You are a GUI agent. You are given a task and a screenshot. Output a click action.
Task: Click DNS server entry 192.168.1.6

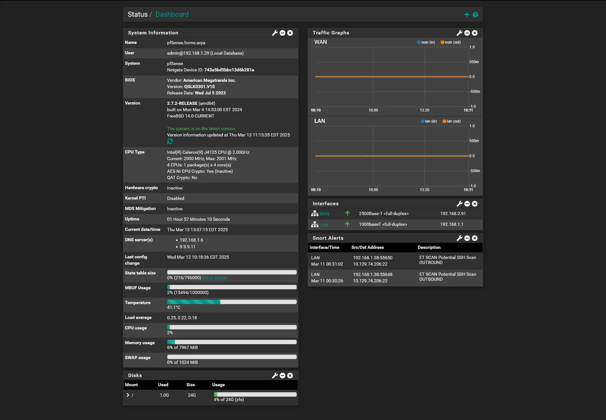click(191, 240)
